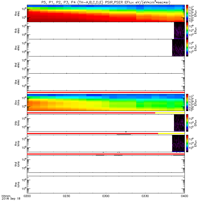Click the '2018 Sep 18' date label

pyautogui.click(x=11, y=199)
